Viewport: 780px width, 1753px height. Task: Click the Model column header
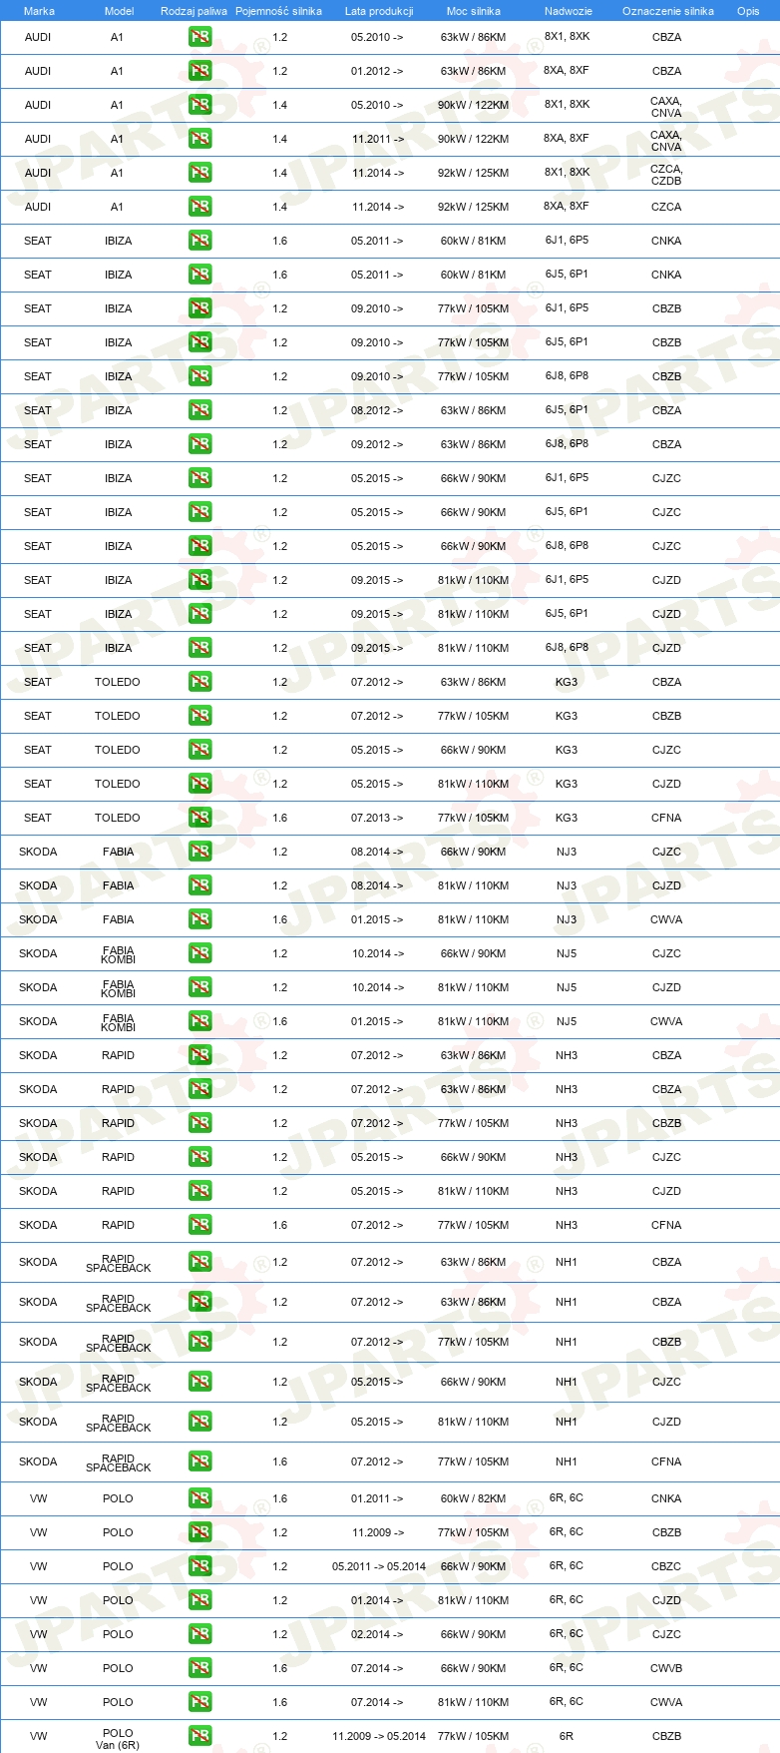[x=119, y=11]
